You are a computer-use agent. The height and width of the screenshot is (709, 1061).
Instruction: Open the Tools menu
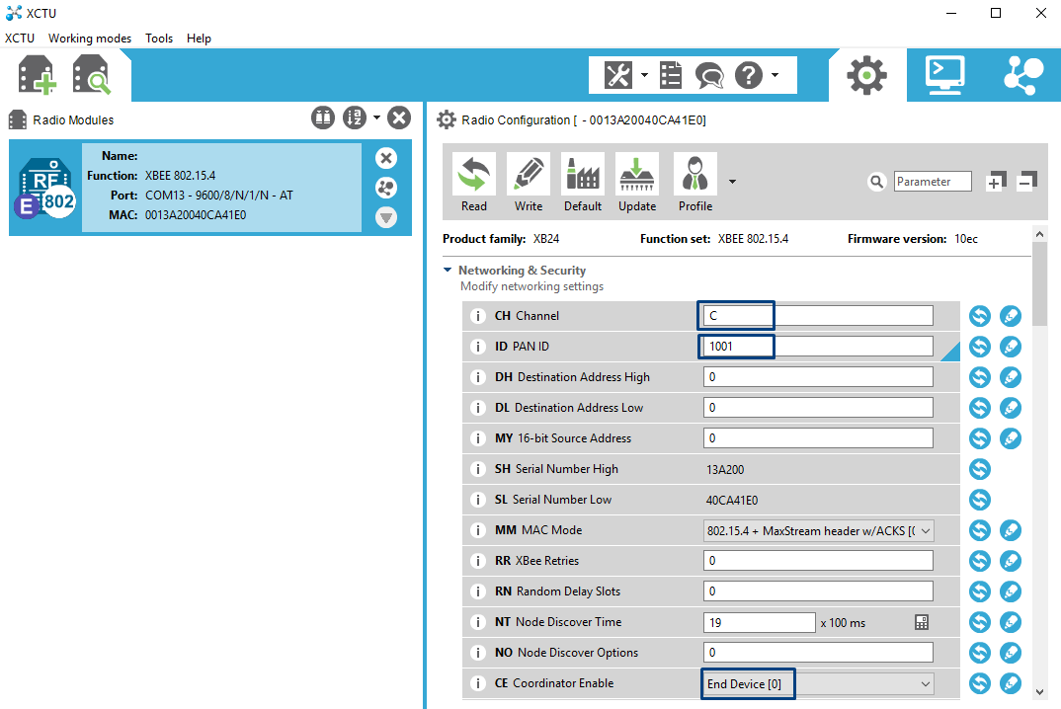click(159, 39)
